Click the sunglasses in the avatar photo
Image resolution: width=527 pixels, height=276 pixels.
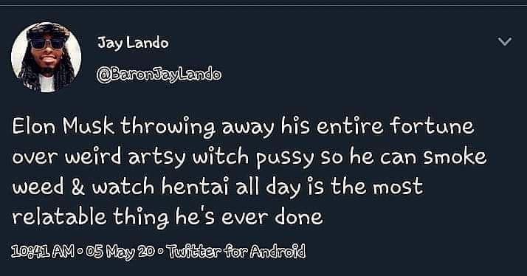click(x=47, y=44)
